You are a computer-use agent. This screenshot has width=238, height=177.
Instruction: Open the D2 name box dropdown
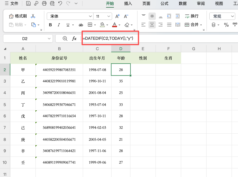coord(49,39)
